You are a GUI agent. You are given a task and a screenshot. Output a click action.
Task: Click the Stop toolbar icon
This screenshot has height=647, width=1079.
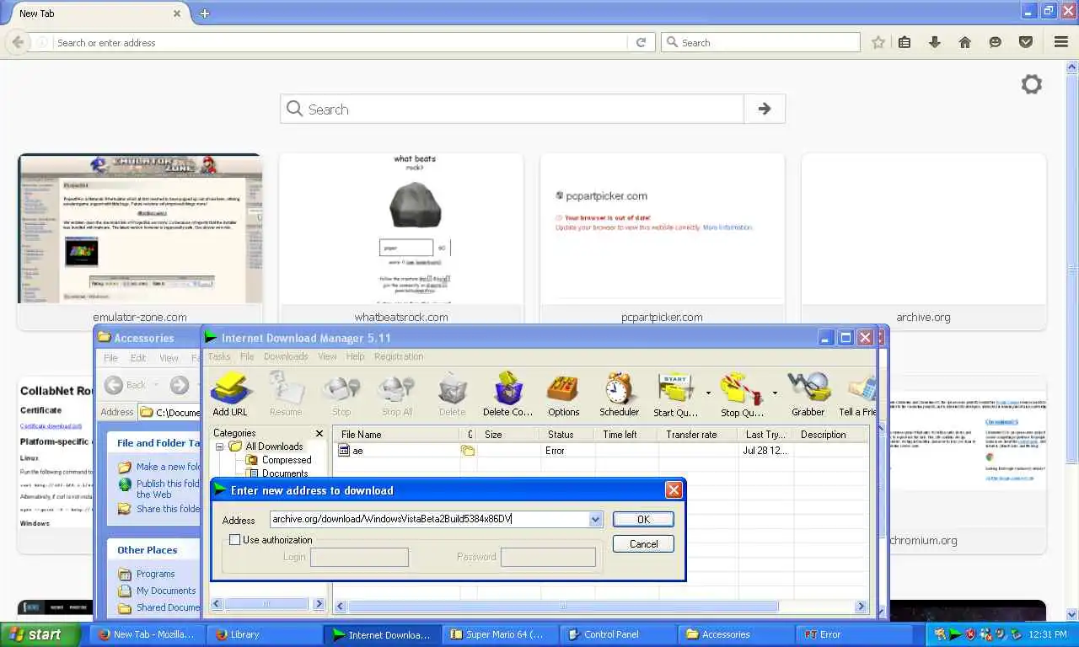pyautogui.click(x=341, y=395)
